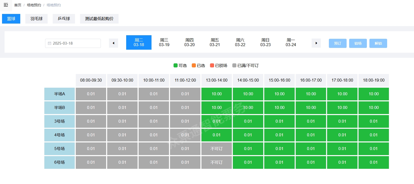Select 半场A slot at 18:00-19:00

point(374,94)
